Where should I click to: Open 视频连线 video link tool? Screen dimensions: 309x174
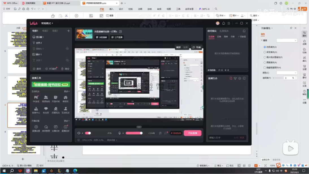46,98
